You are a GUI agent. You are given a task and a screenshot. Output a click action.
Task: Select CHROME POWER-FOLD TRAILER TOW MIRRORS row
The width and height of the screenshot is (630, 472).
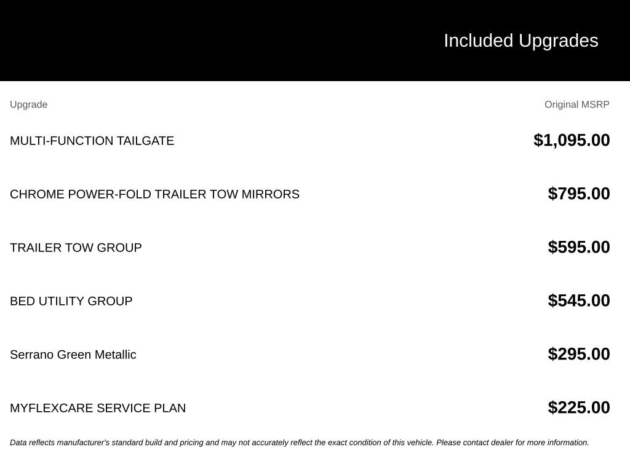point(310,194)
